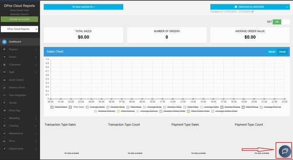Image resolution: width=293 pixels, height=160 pixels.
Task: Switch the sales chart to Minute view
Action: pyautogui.click(x=272, y=52)
